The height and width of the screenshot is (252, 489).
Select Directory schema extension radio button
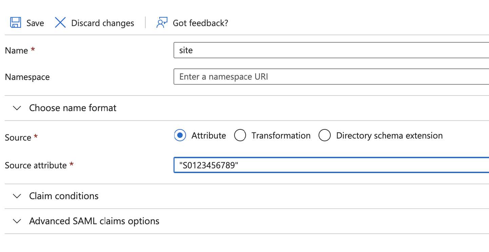pos(325,135)
